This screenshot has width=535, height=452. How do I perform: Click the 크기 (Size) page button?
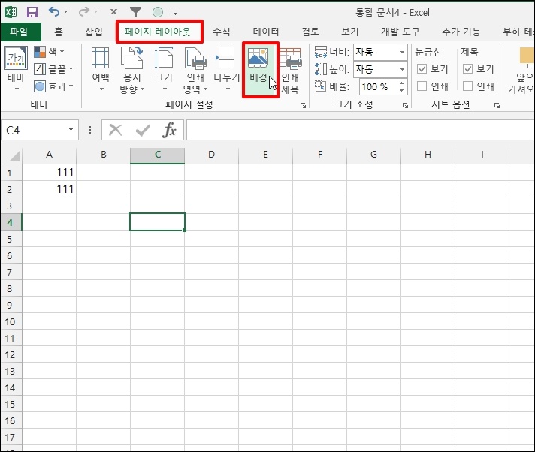pyautogui.click(x=164, y=70)
